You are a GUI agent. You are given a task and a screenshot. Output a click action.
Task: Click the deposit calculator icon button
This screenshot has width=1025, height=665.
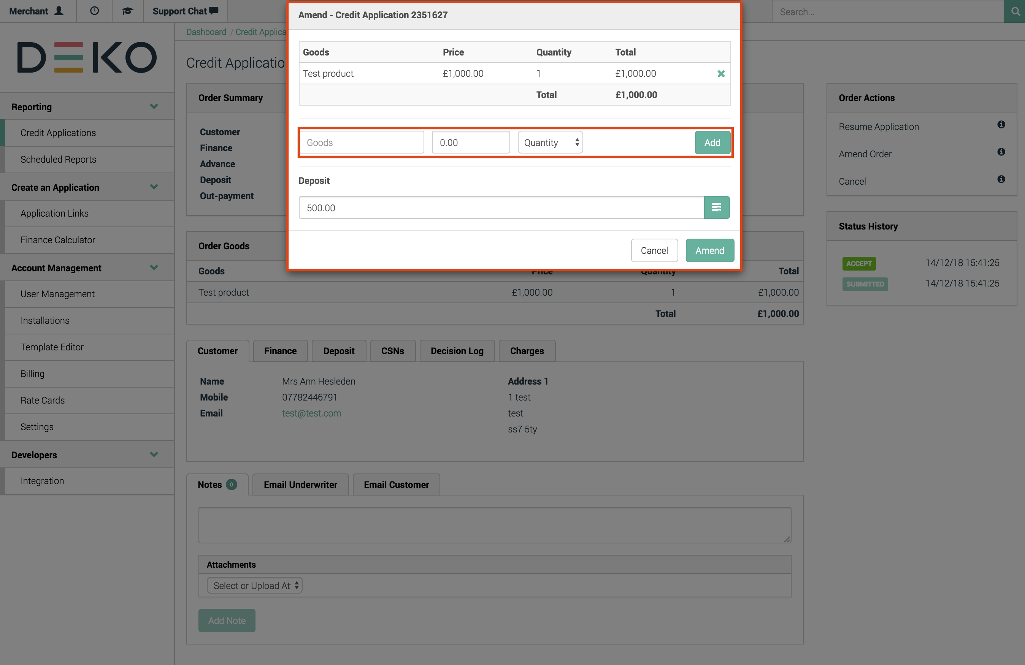716,207
